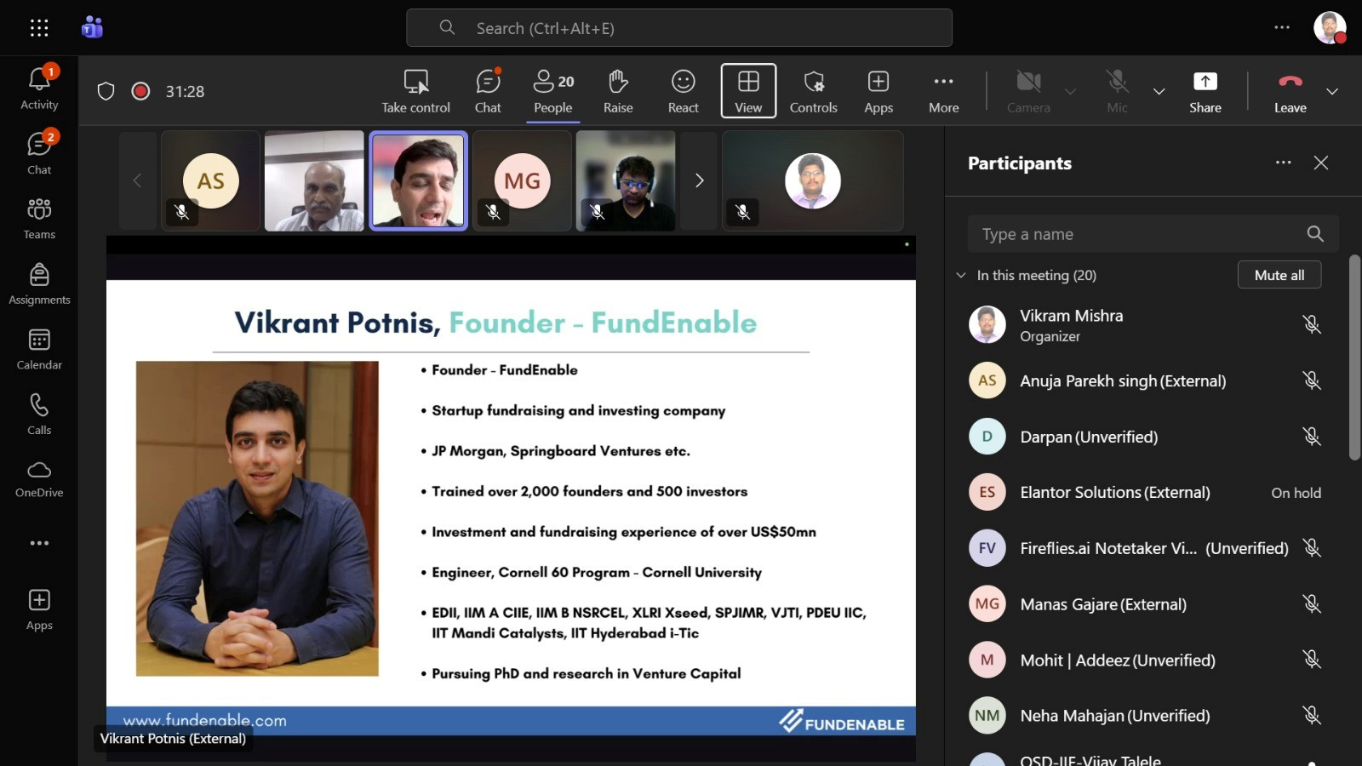Open Share content tray

pos(1205,91)
